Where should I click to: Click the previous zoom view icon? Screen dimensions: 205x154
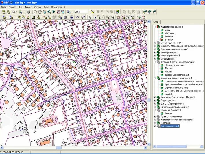(63, 12)
